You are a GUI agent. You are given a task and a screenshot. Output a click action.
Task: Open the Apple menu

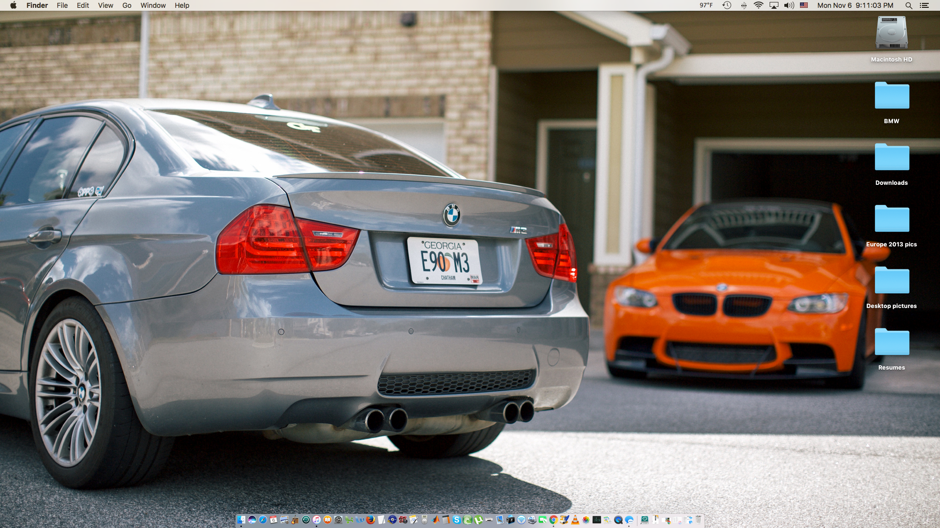pos(13,5)
